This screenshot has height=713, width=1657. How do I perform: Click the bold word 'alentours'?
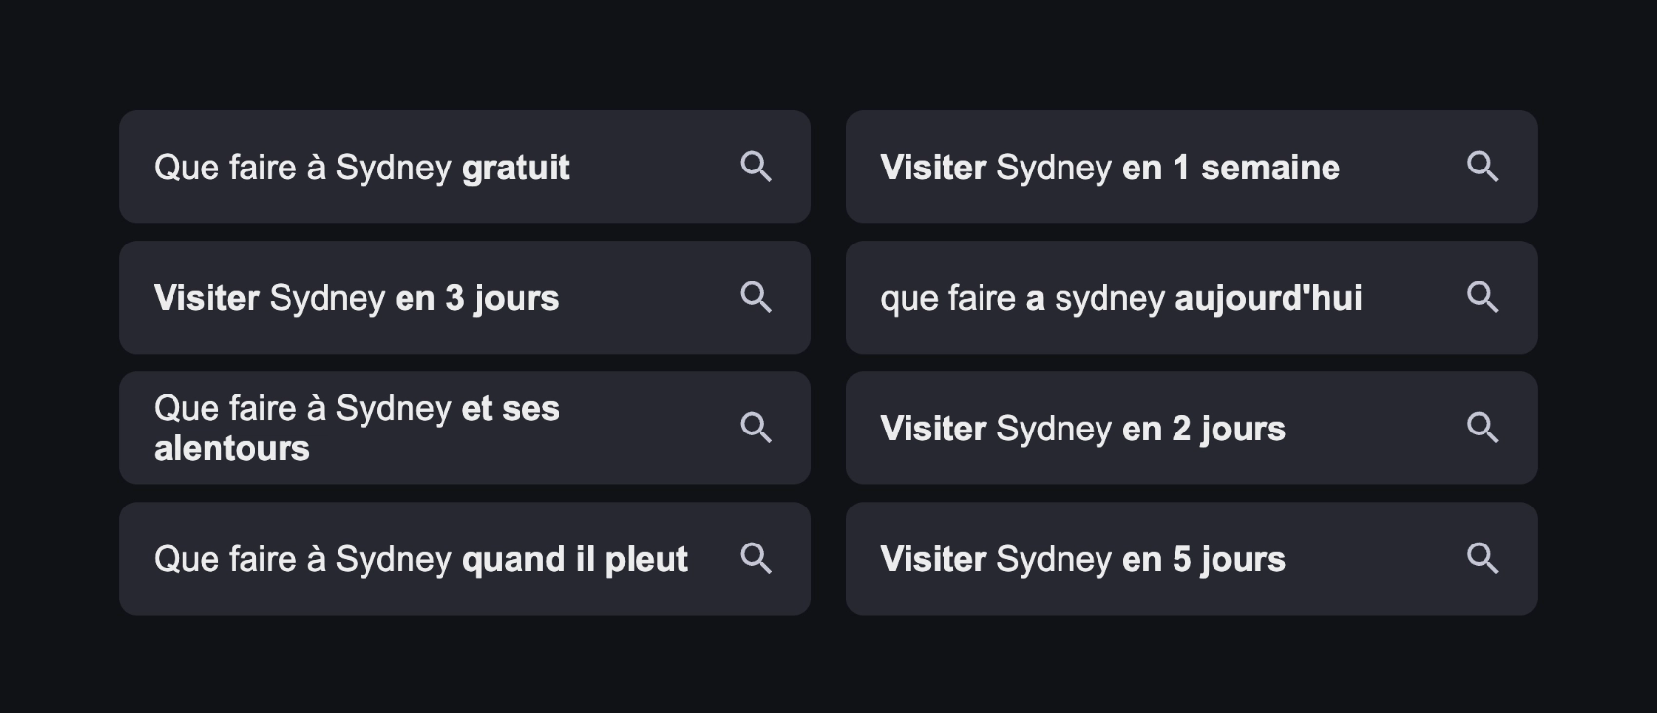point(232,448)
